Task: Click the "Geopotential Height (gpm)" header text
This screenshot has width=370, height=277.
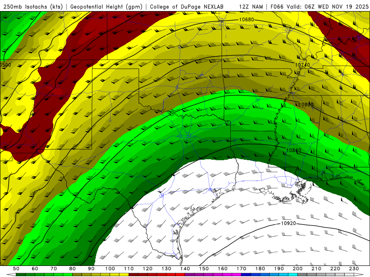Action: coord(106,6)
